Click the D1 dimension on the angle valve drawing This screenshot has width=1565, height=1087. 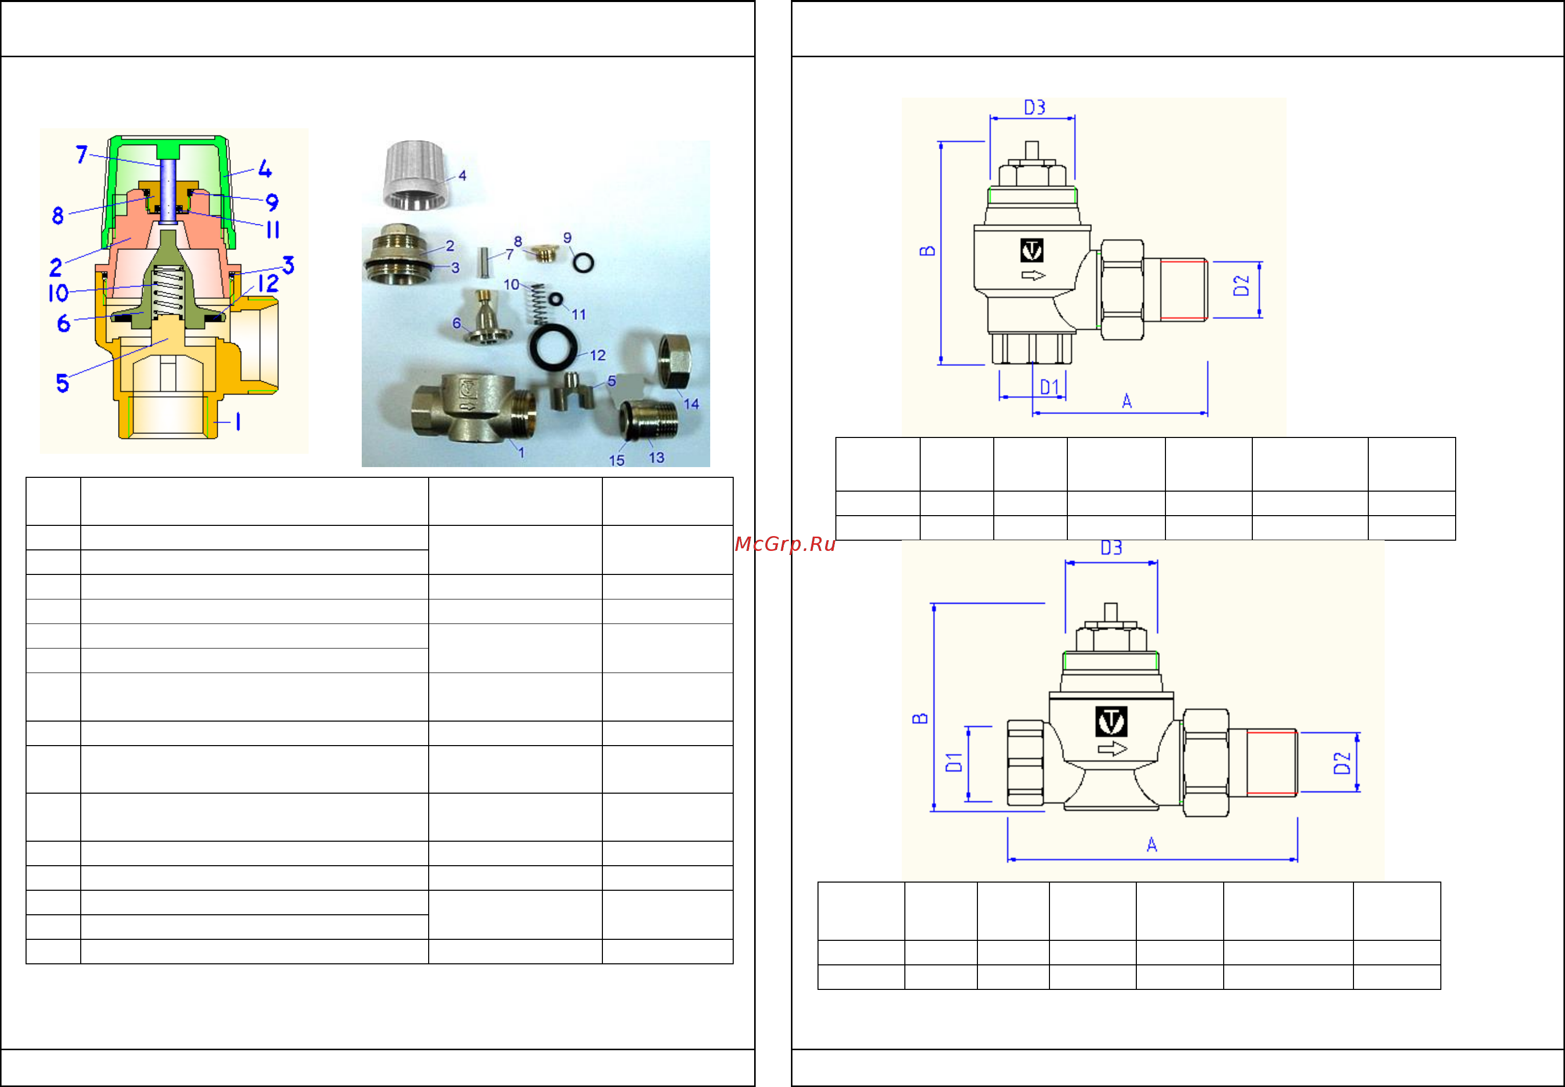pos(1049,387)
